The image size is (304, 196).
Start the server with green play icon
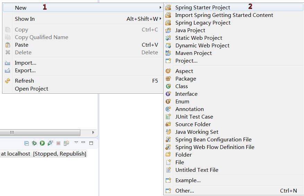click(42, 143)
